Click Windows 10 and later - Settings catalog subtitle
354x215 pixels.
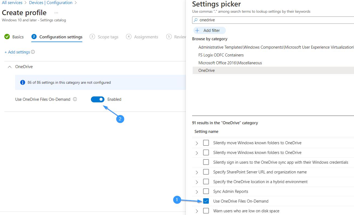point(34,20)
